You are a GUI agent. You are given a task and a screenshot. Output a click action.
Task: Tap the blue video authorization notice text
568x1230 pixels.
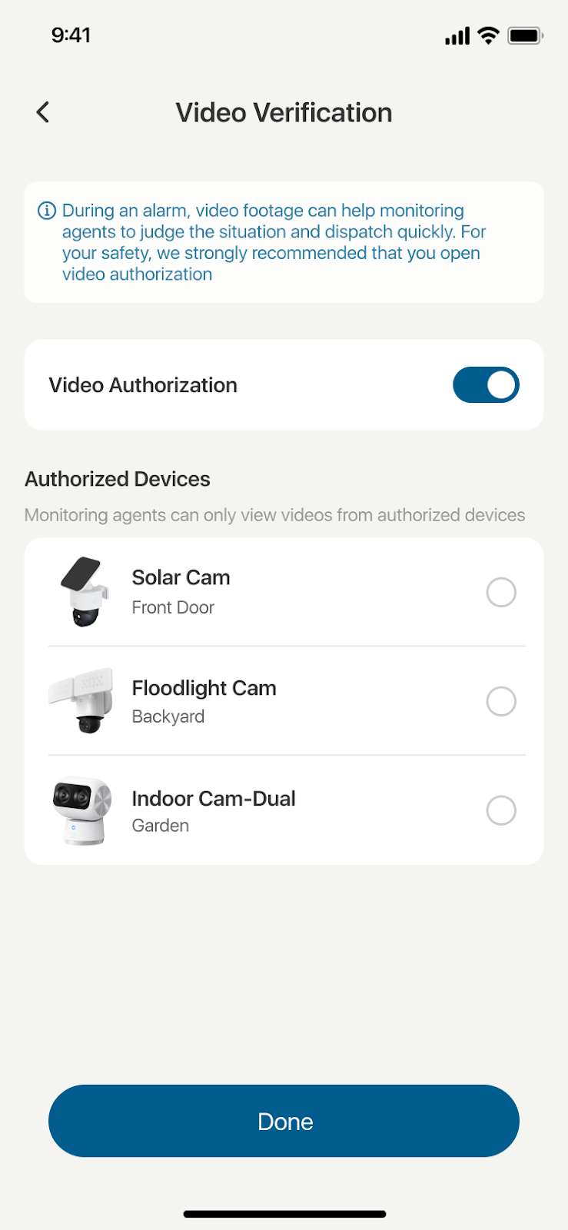[x=273, y=242]
